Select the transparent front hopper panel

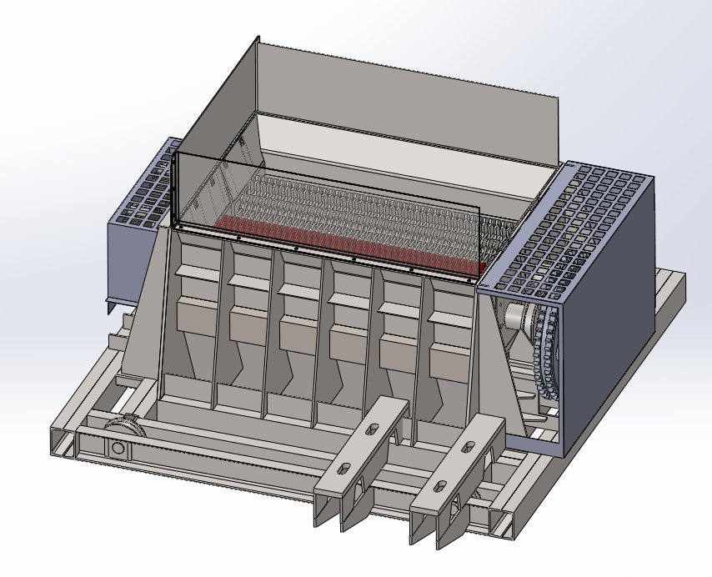(x=327, y=213)
